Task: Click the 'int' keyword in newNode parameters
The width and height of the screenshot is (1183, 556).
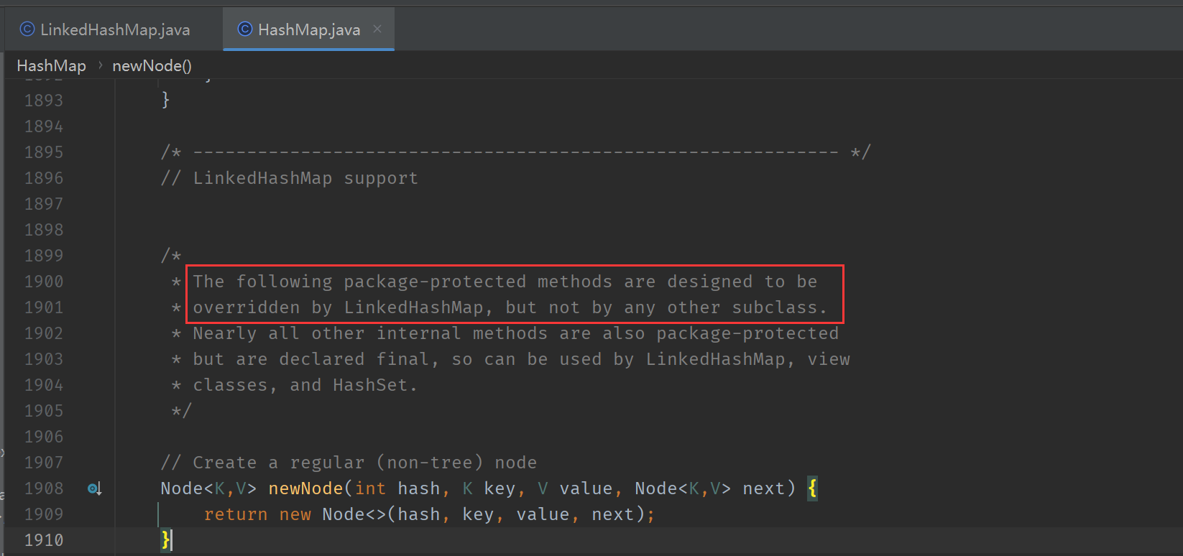Action: coord(370,488)
